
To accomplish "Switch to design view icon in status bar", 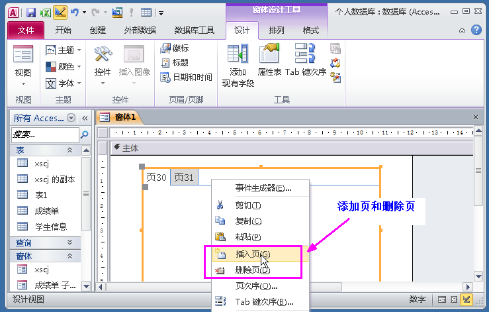I will click(467, 299).
